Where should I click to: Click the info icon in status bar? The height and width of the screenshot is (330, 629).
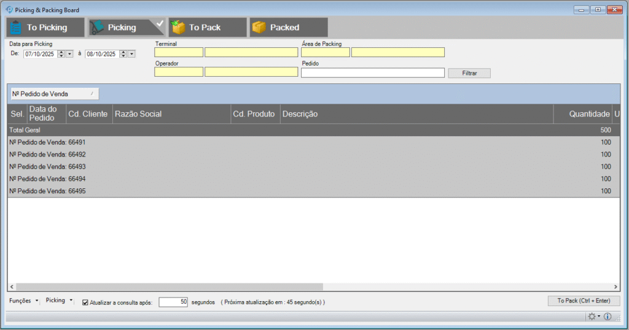pyautogui.click(x=608, y=317)
